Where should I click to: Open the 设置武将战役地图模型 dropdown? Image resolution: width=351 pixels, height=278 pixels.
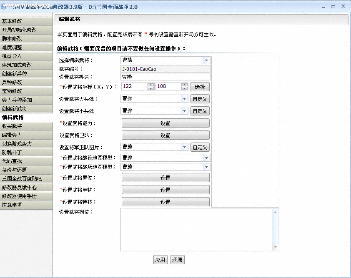[x=206, y=158]
